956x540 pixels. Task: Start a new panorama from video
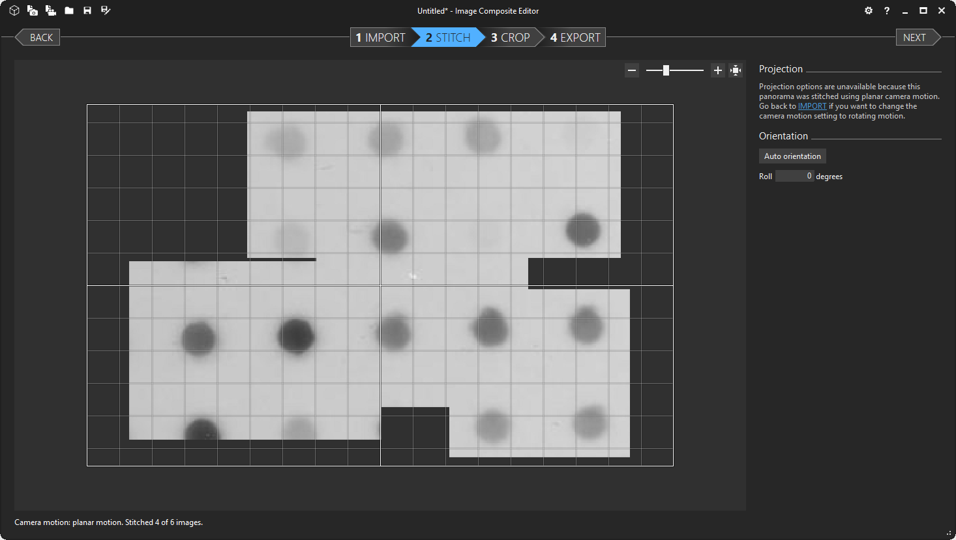[50, 10]
